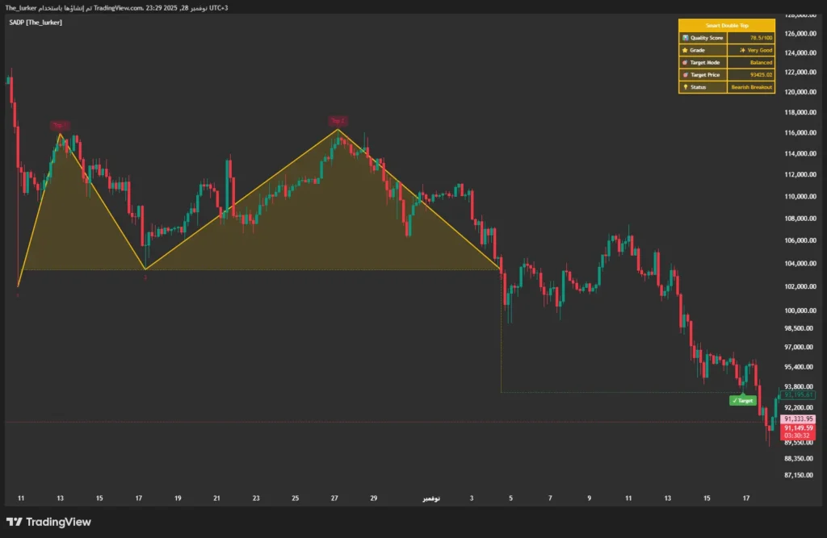Click date 29 on the time axis

click(x=373, y=498)
